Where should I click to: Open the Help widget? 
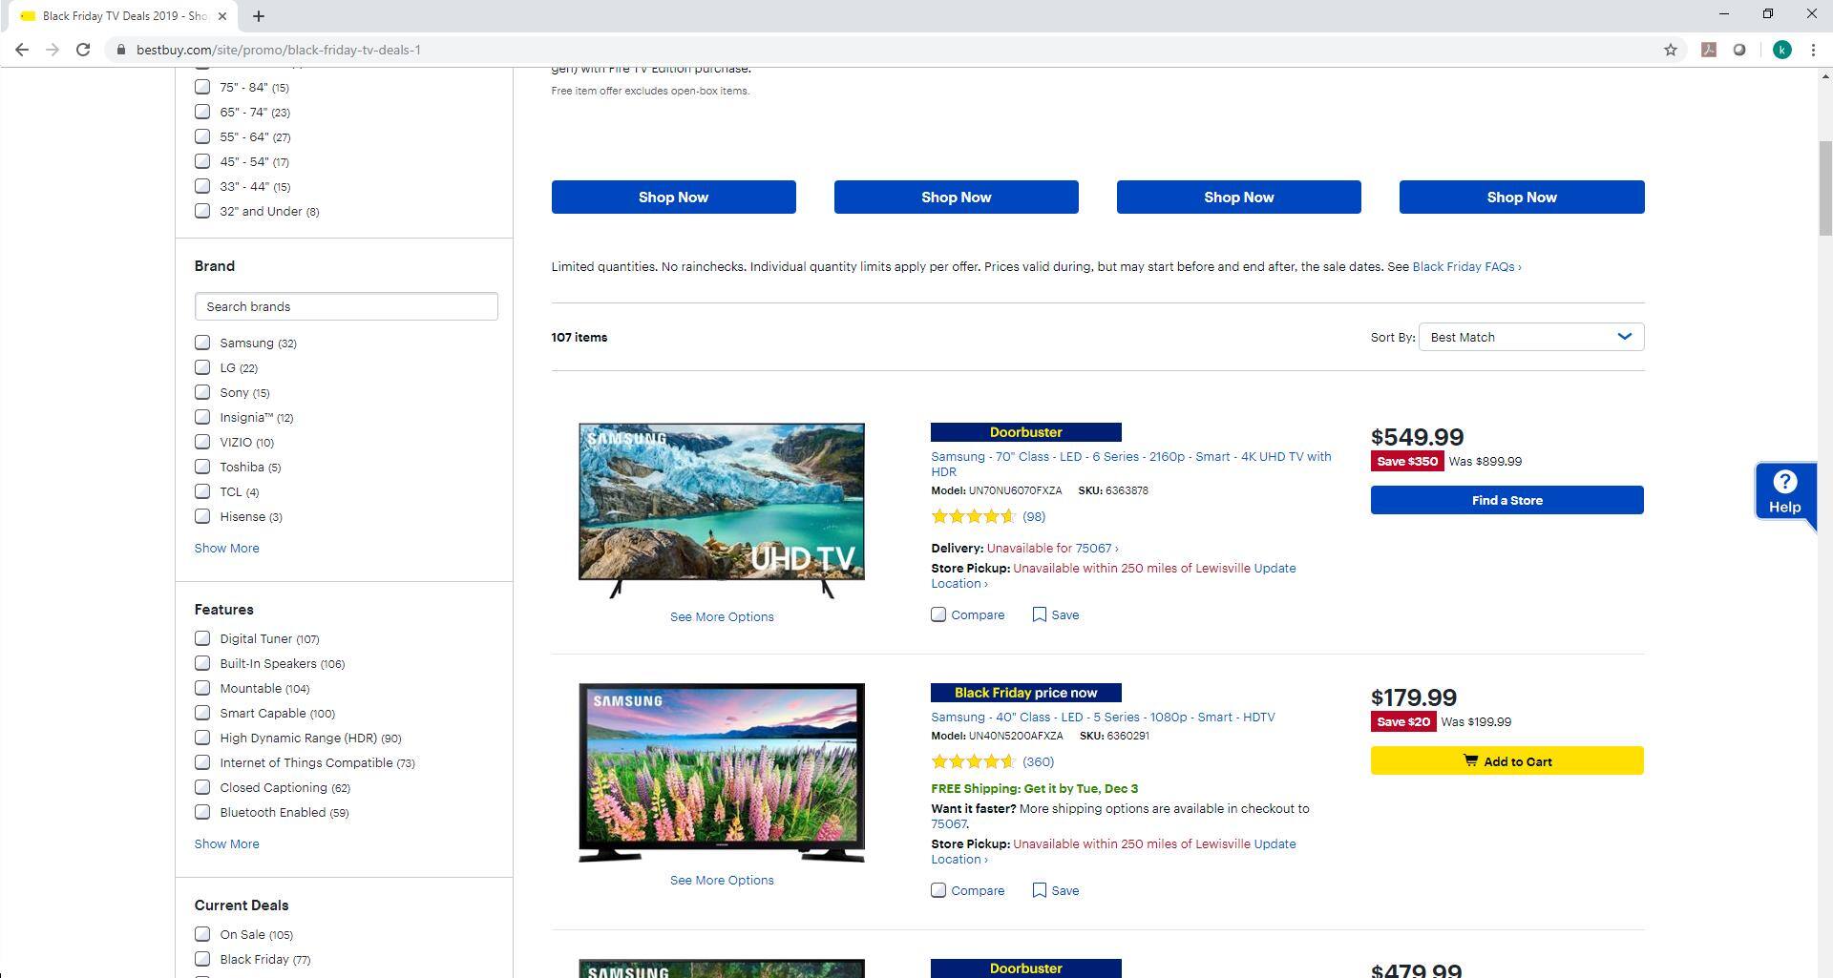[x=1783, y=492]
